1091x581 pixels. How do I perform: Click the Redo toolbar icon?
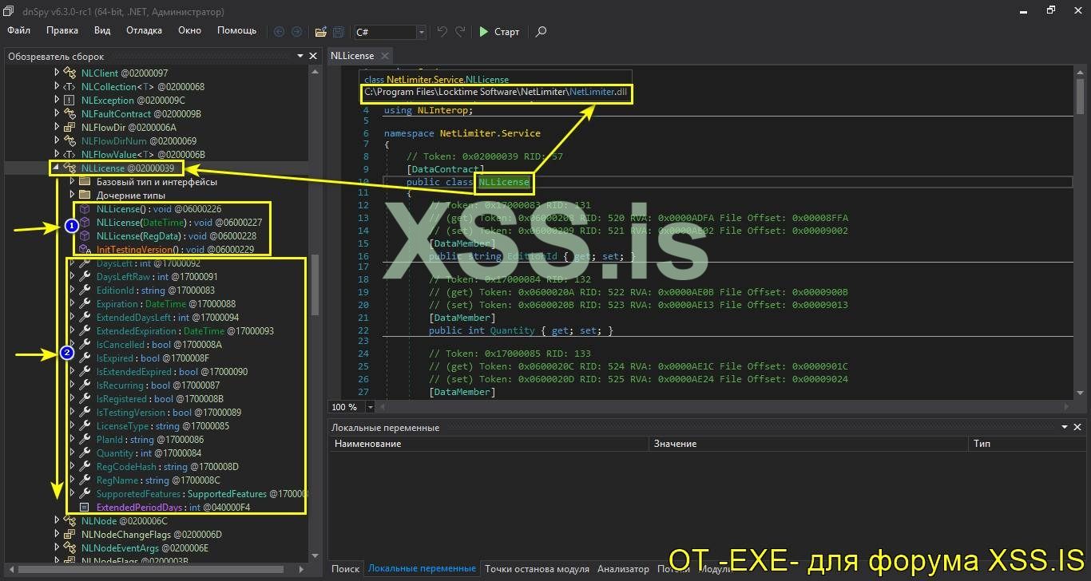460,32
